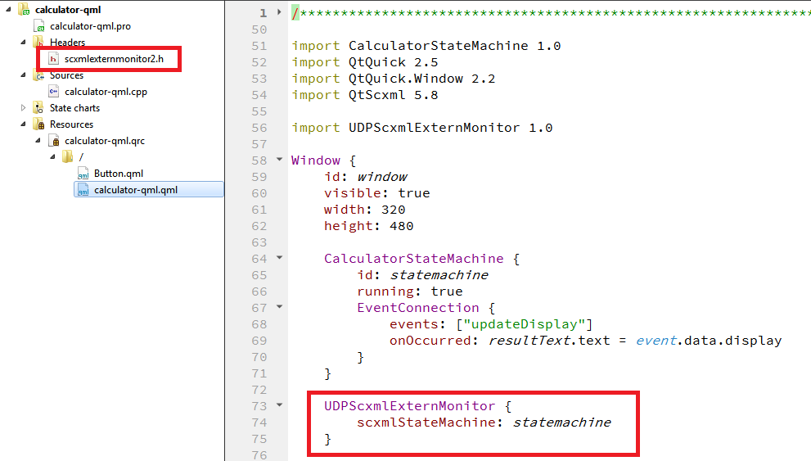The width and height of the screenshot is (811, 461).
Task: Click 'scxmlStateMachine: statemachine' on line 74
Action: pos(484,423)
